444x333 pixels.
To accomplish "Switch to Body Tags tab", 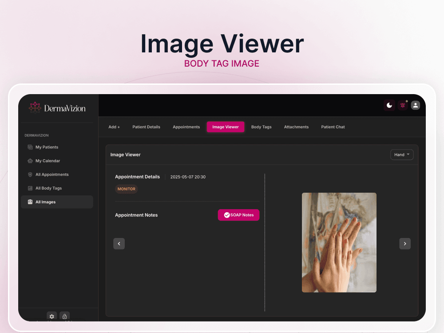I will tap(262, 127).
